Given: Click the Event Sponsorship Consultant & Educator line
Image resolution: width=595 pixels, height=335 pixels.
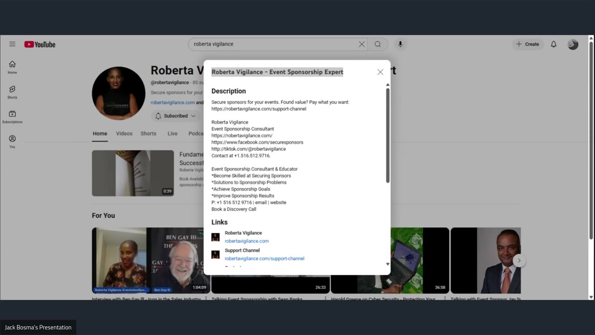Looking at the screenshot, I should [254, 169].
